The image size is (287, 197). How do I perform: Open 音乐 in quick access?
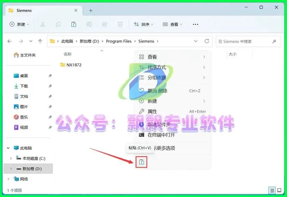[21, 117]
